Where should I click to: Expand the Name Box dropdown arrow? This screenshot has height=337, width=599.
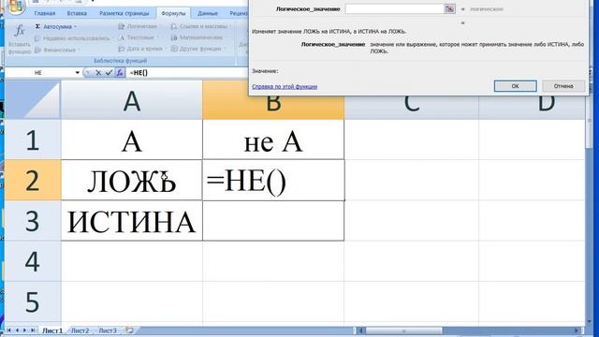(77, 73)
